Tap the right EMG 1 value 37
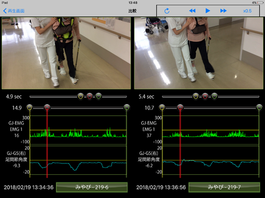Image resolution: width=265 pixels, height=198 pixels. (x=149, y=135)
